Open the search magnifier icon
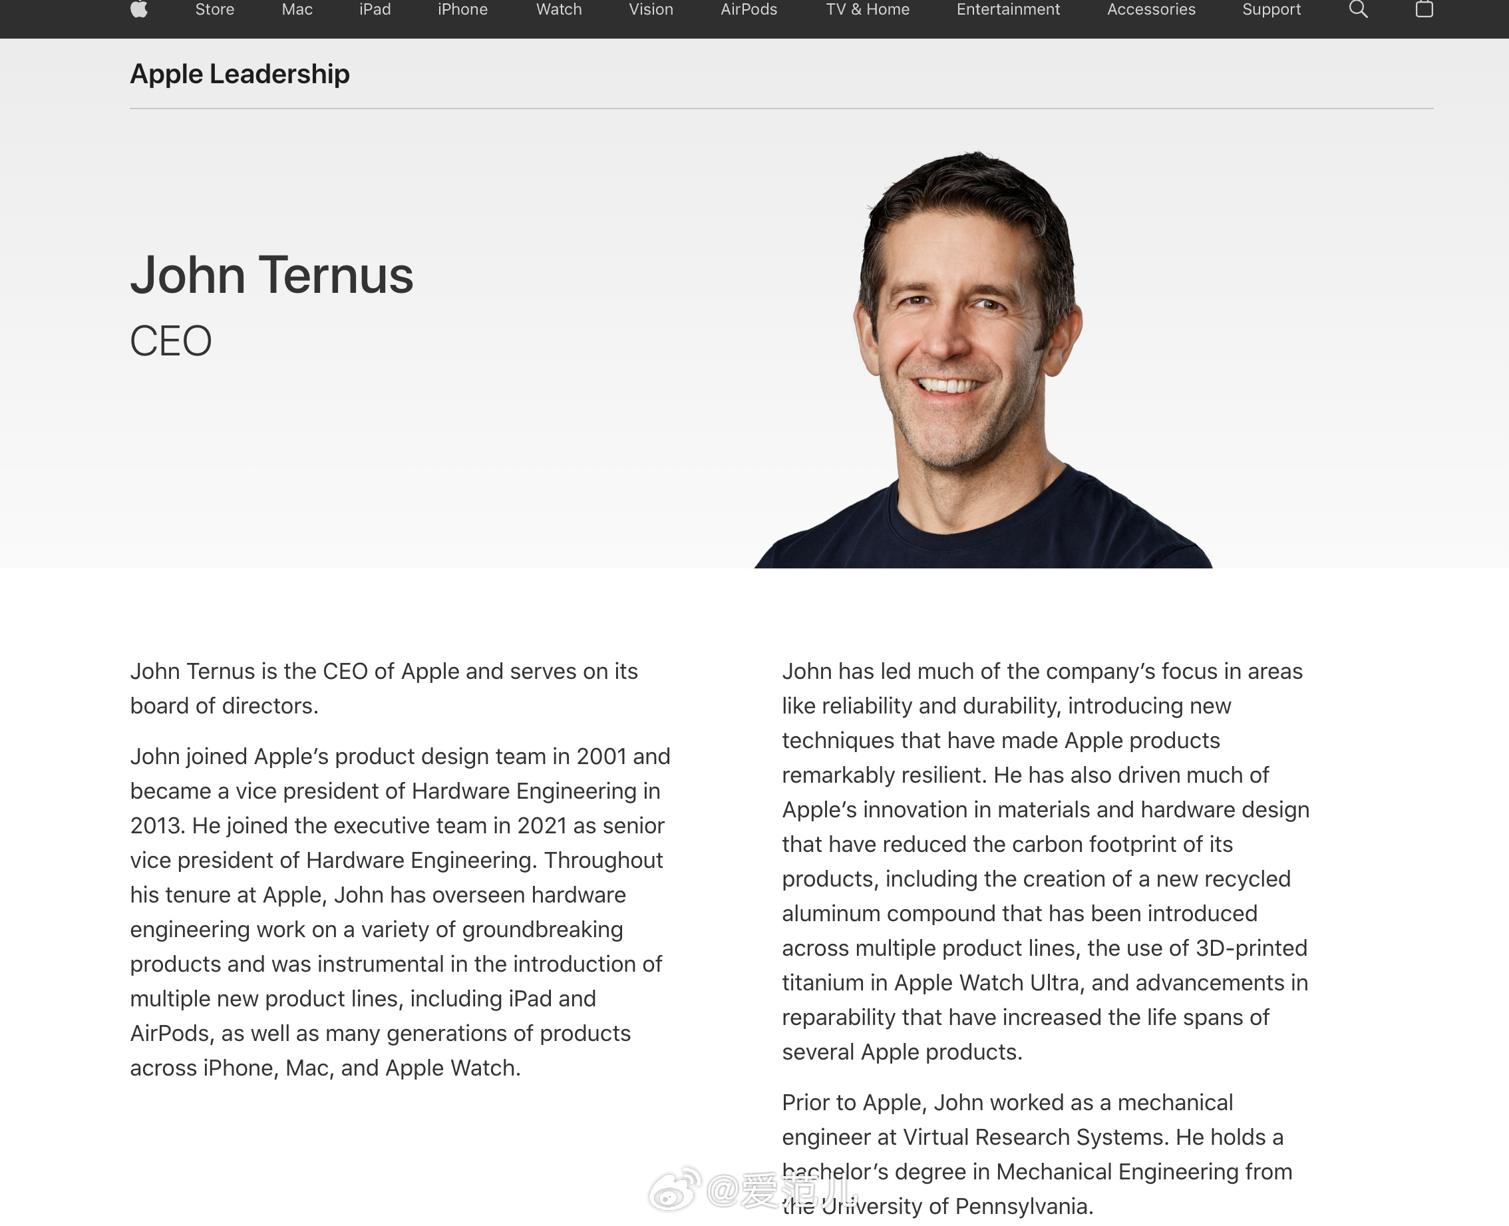 pyautogui.click(x=1358, y=9)
